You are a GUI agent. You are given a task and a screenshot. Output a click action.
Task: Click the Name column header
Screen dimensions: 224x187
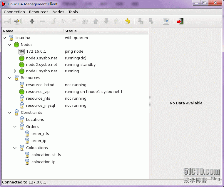click(x=33, y=31)
